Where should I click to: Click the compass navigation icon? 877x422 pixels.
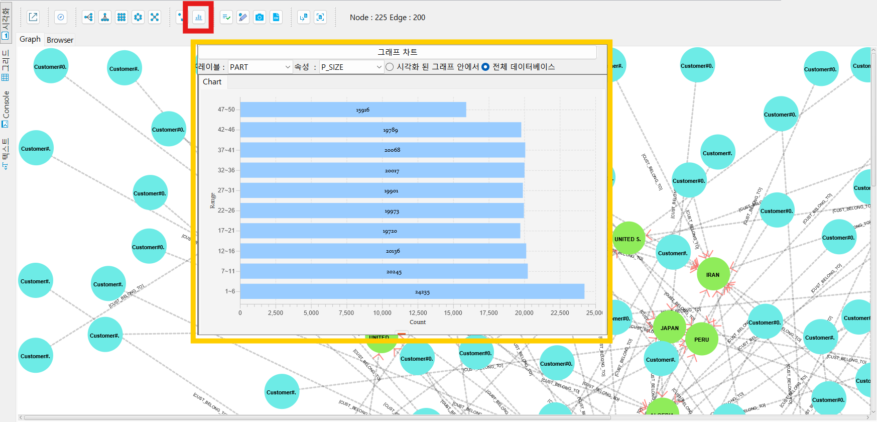(61, 17)
